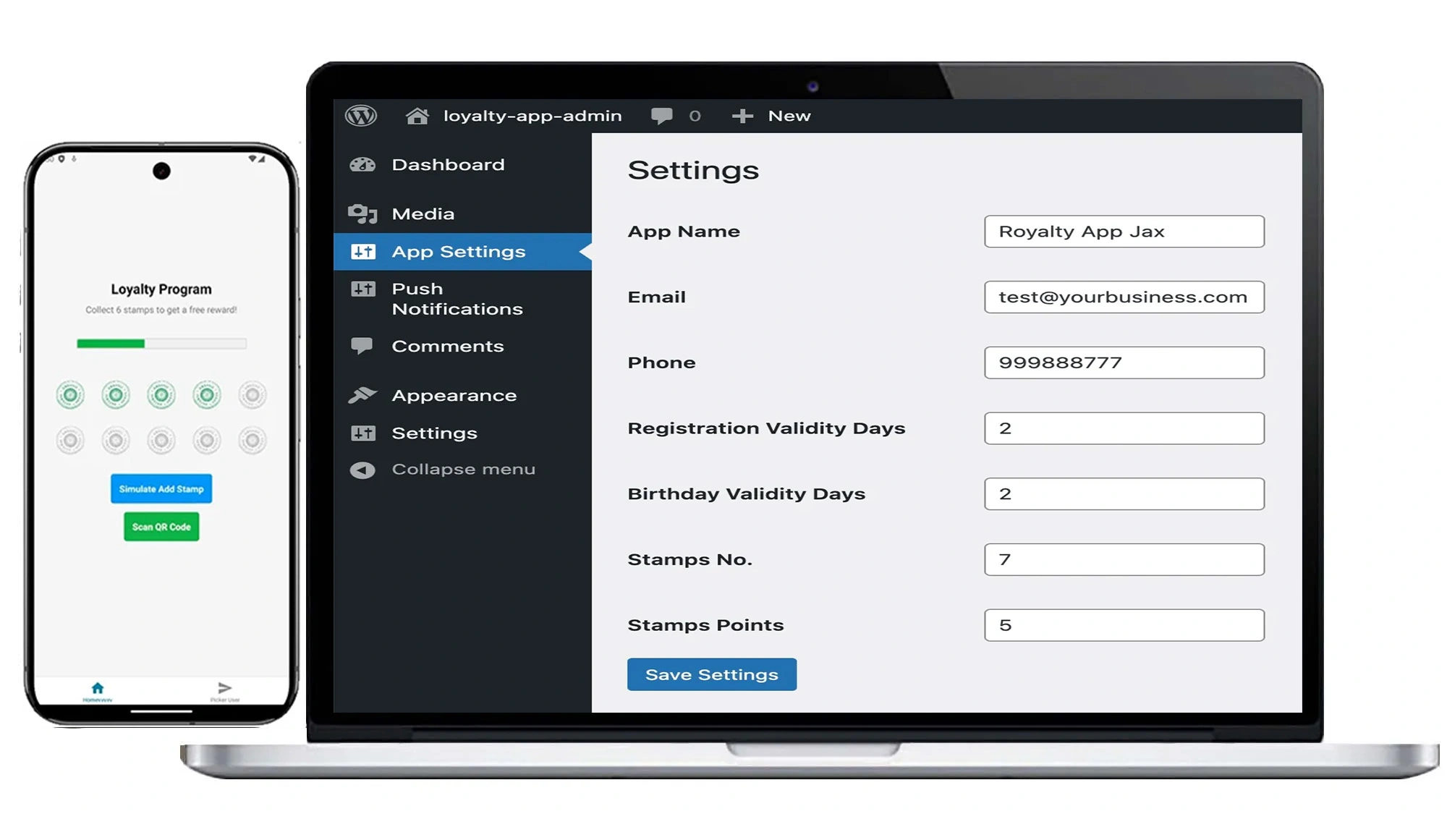The height and width of the screenshot is (814, 1447).
Task: Open the New menu in admin bar
Action: coord(789,116)
